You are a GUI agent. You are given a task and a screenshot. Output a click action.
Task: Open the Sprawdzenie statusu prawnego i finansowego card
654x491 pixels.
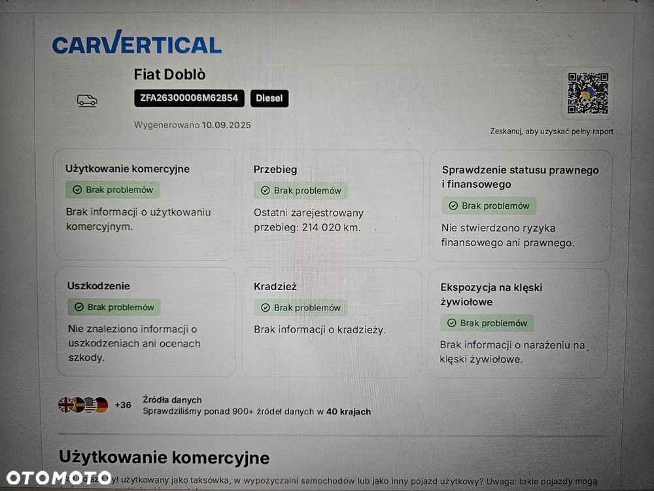coord(520,206)
